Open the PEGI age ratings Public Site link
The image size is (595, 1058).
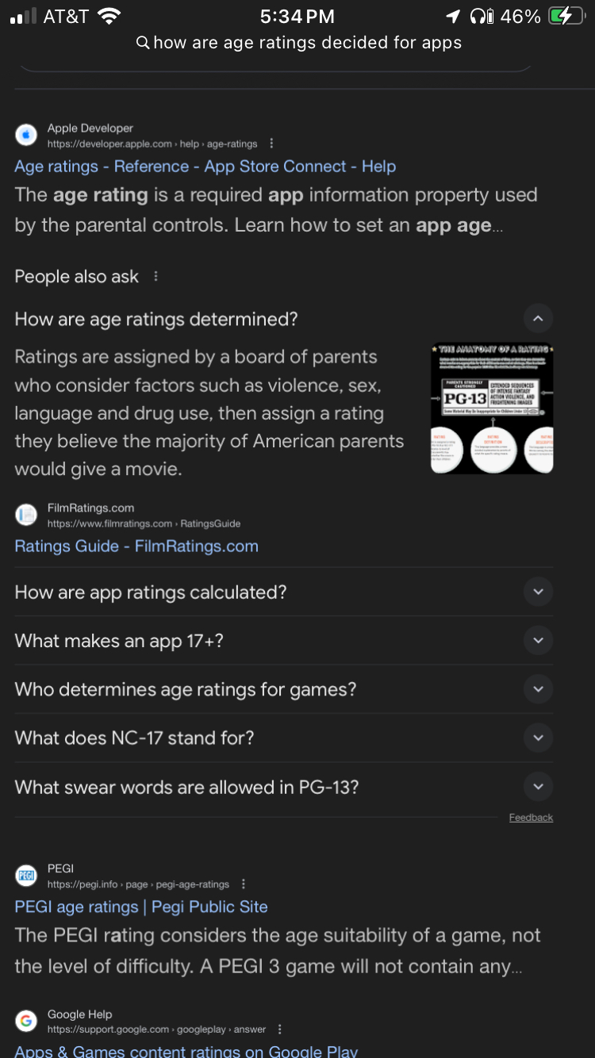(141, 907)
